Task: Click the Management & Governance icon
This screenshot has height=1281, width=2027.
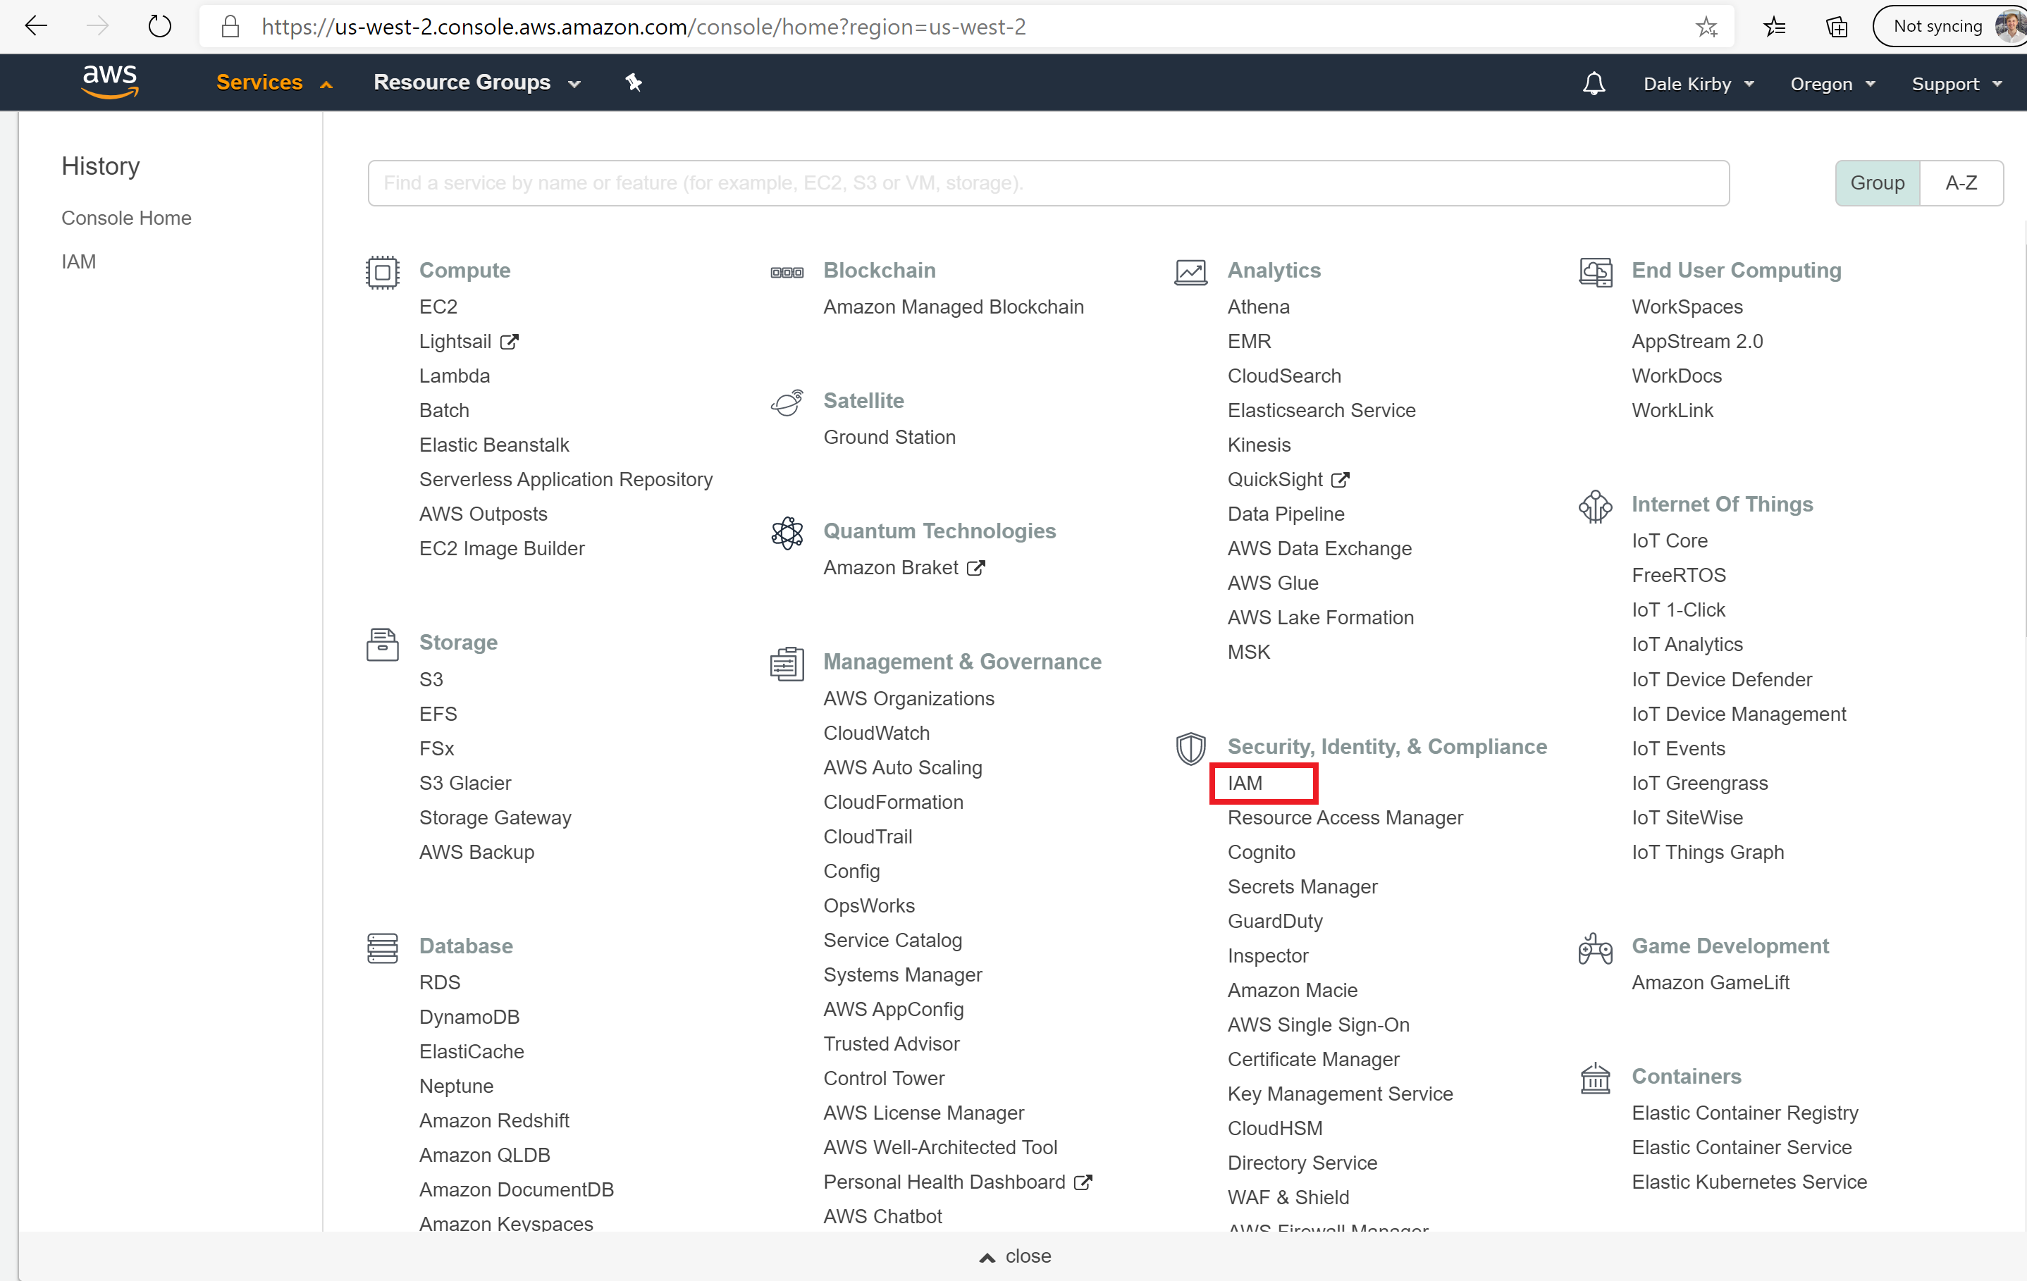Action: pos(787,664)
